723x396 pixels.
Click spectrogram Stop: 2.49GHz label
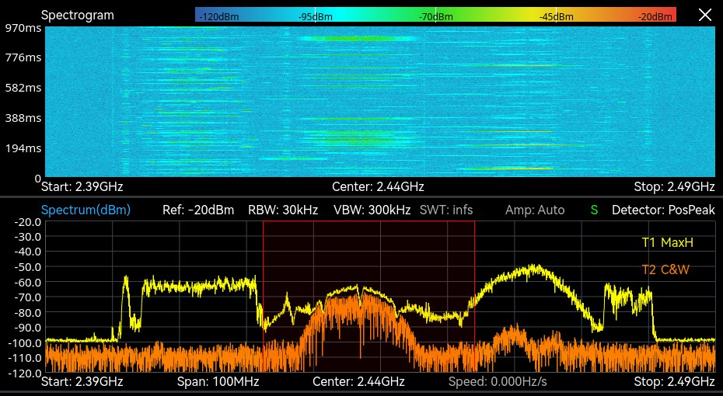click(675, 186)
